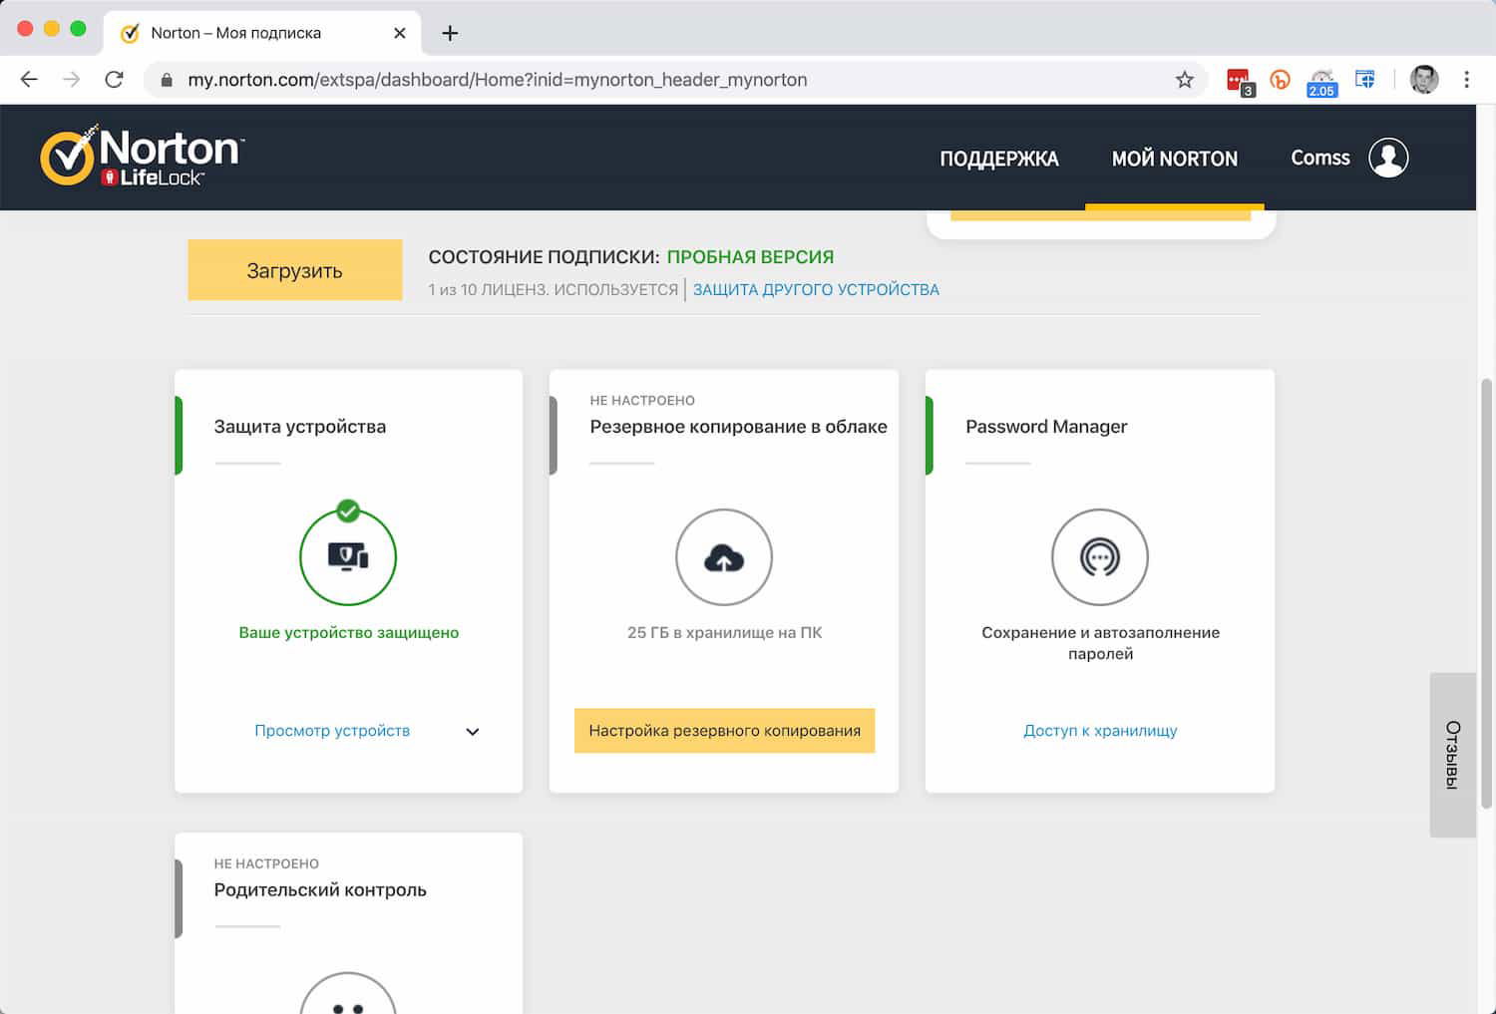Viewport: 1496px width, 1014px height.
Task: Open the Comss account avatar icon
Action: click(1388, 158)
